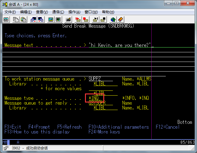Screen dimensions: 197x153
Task: Click 'Type choices, press Enter.' text
Action: click(x=35, y=35)
